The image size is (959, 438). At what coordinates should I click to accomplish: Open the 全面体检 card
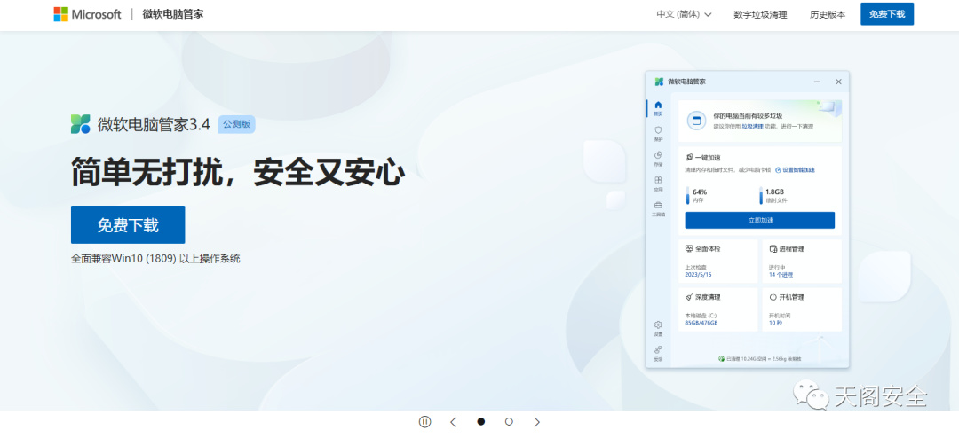(x=718, y=262)
